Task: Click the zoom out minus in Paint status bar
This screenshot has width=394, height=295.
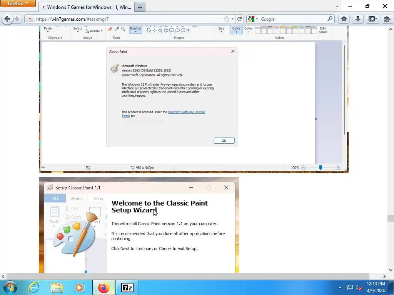Action: click(x=303, y=167)
